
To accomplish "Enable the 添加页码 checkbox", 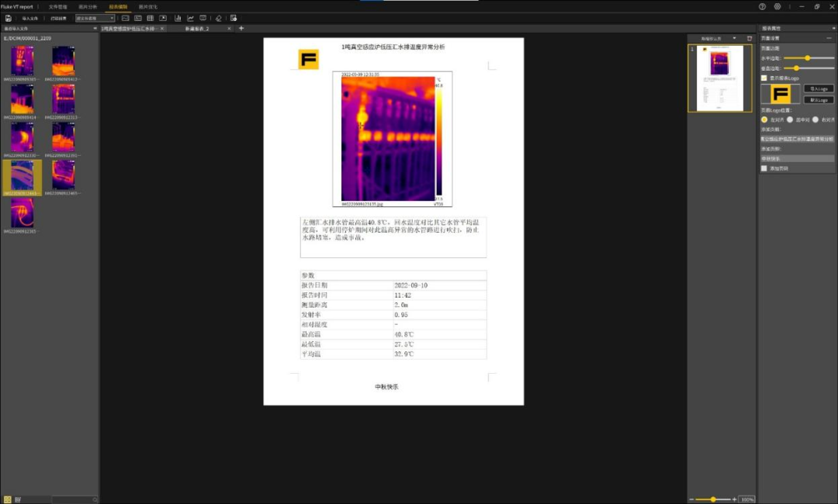I will (x=764, y=168).
